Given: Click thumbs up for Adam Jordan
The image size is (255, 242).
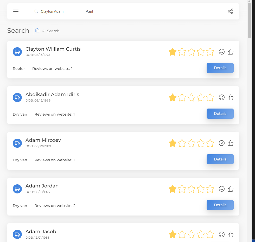Looking at the screenshot, I should 231,189.
